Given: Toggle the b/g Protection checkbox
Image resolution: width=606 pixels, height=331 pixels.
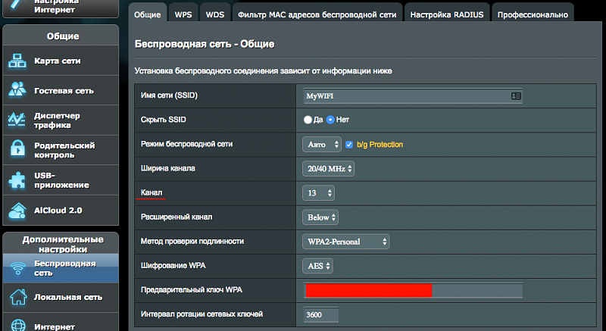Looking at the screenshot, I should (349, 144).
